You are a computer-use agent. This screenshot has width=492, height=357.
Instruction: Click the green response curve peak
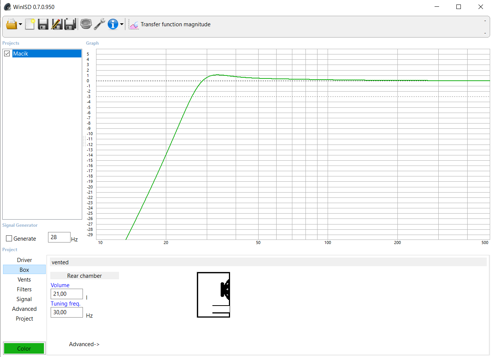[217, 75]
